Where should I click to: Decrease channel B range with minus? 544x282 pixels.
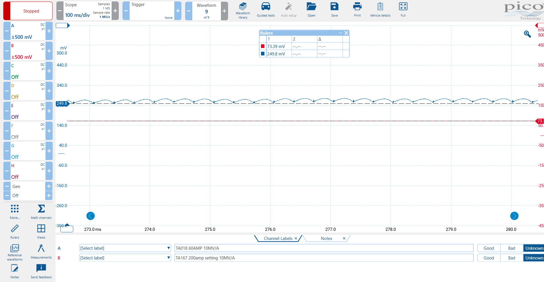coord(7,51)
